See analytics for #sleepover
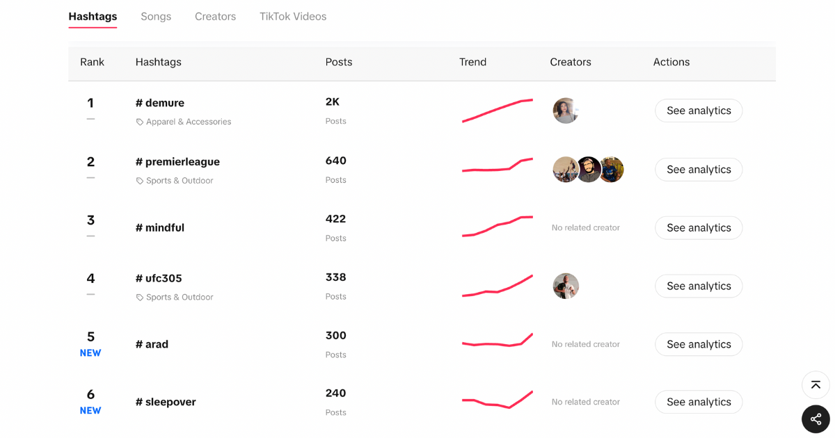Image resolution: width=835 pixels, height=438 pixels. tap(698, 402)
